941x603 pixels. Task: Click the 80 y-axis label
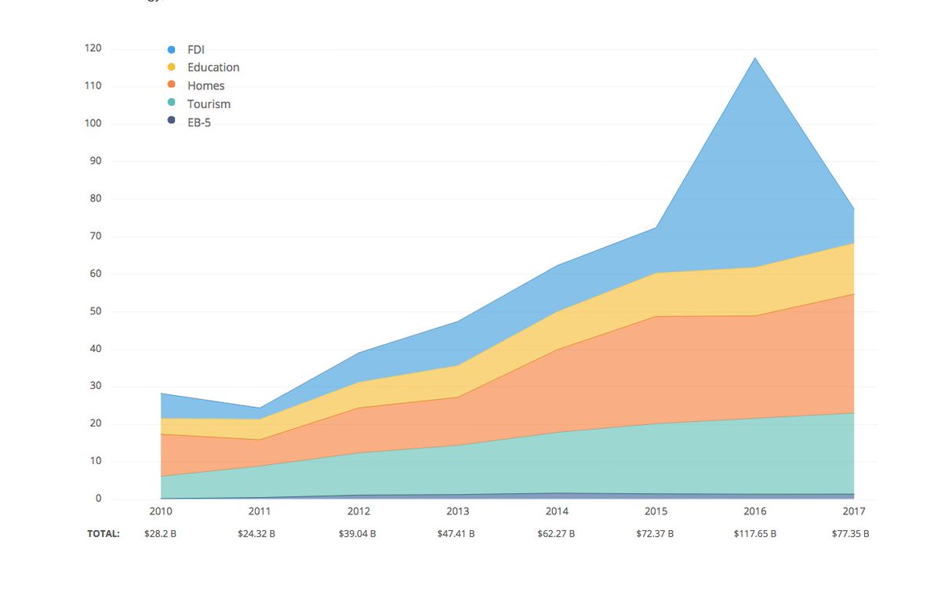point(96,198)
